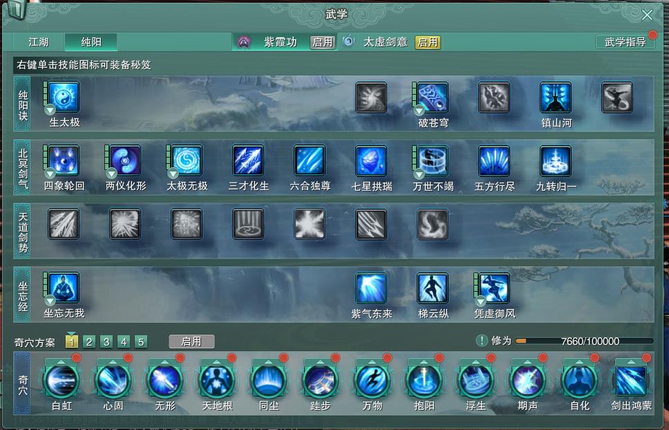Image resolution: width=669 pixels, height=430 pixels.
Task: Select the 三才化生 skill icon
Action: click(x=248, y=161)
